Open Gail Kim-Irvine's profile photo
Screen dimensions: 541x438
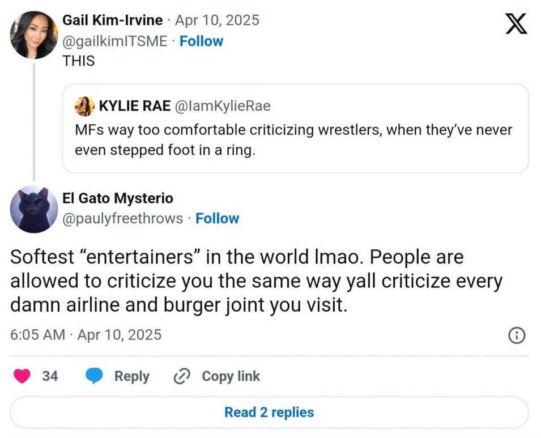click(34, 35)
